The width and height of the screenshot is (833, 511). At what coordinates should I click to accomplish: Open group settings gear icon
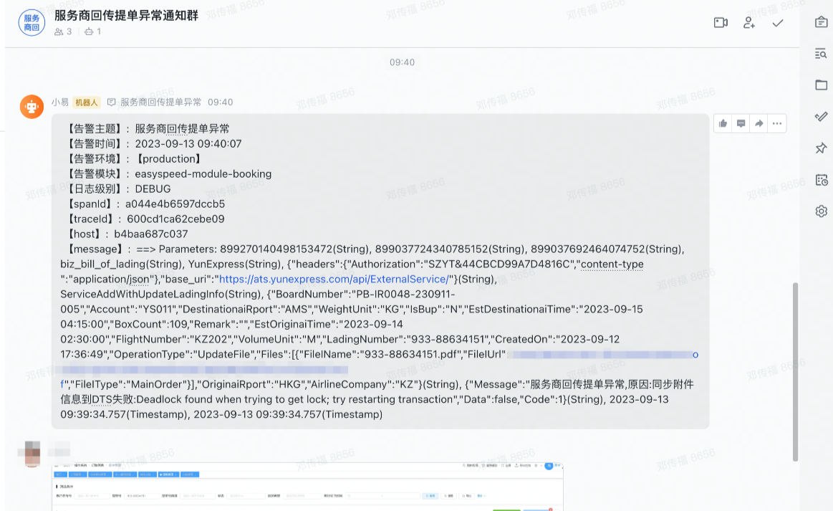(x=822, y=211)
